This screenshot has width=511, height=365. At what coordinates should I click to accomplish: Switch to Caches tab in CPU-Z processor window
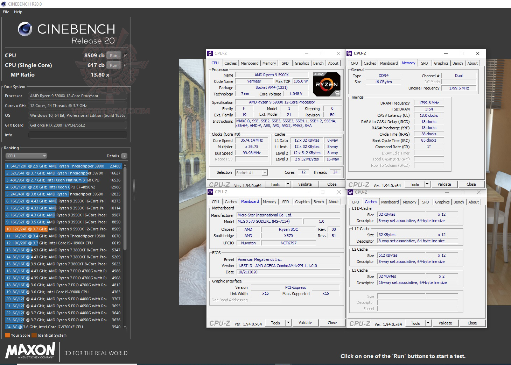click(x=231, y=63)
